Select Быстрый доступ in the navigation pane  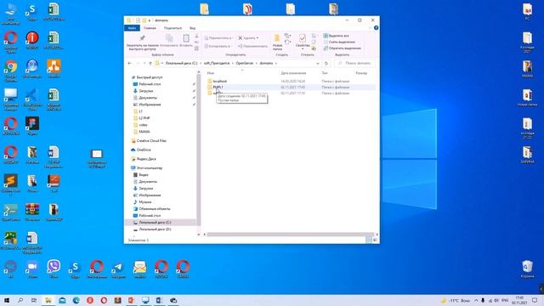tap(150, 77)
